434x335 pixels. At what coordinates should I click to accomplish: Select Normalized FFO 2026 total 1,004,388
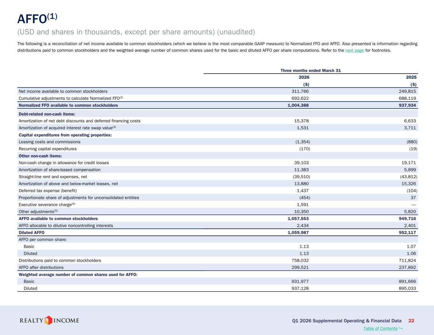pyautogui.click(x=298, y=105)
